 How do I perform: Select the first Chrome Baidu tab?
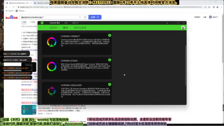coord(18,3)
